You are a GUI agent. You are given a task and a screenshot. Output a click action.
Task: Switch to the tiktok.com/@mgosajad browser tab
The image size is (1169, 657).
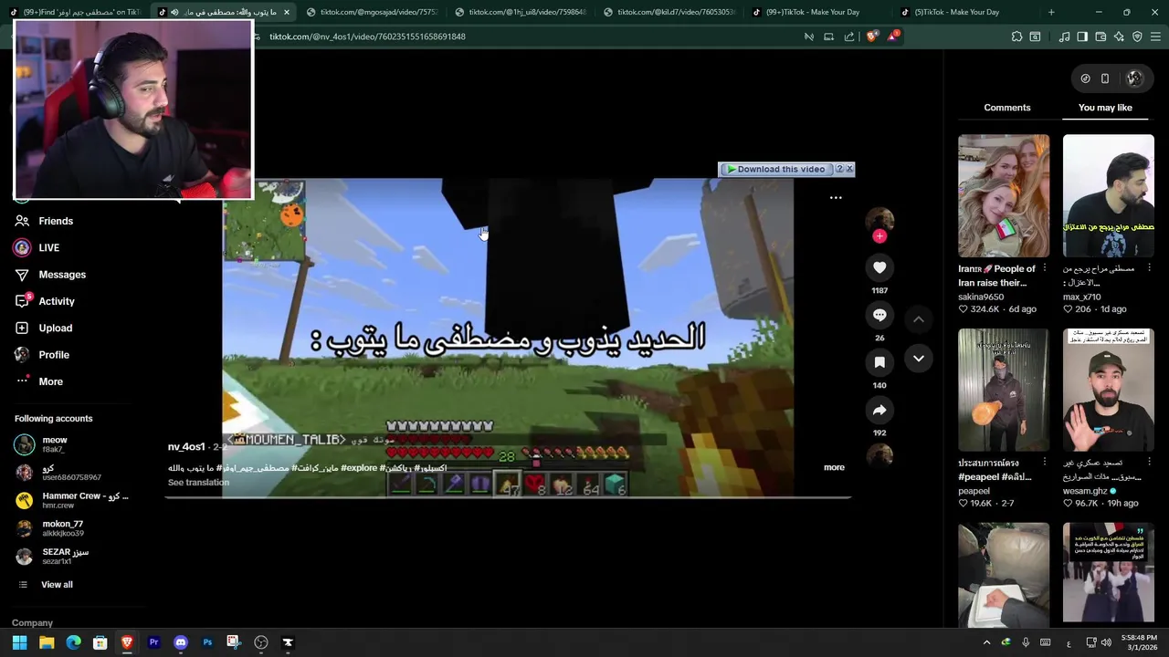372,12
